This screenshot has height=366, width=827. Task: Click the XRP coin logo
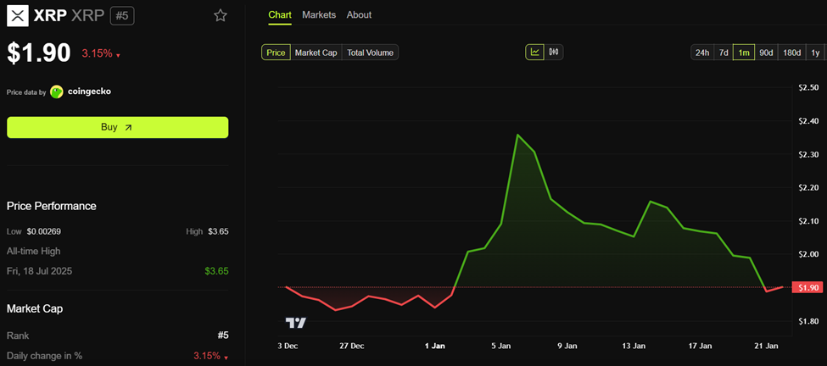(17, 15)
